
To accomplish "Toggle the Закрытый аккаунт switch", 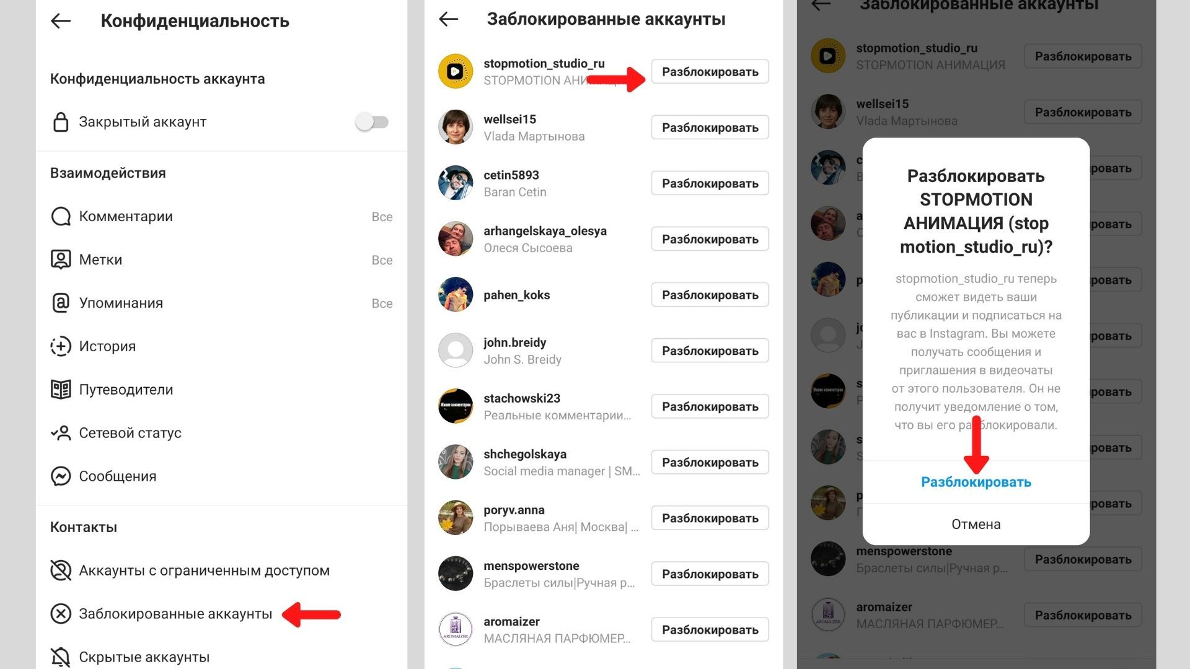I will coord(372,122).
